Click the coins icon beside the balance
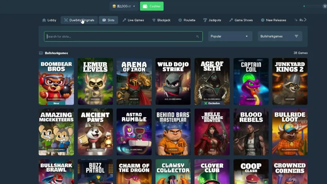 (114, 6)
